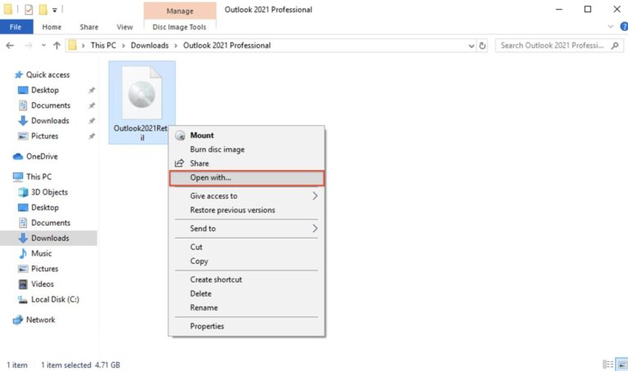
Task: Click the chevron after Downloads in breadcrumb
Action: tap(176, 46)
